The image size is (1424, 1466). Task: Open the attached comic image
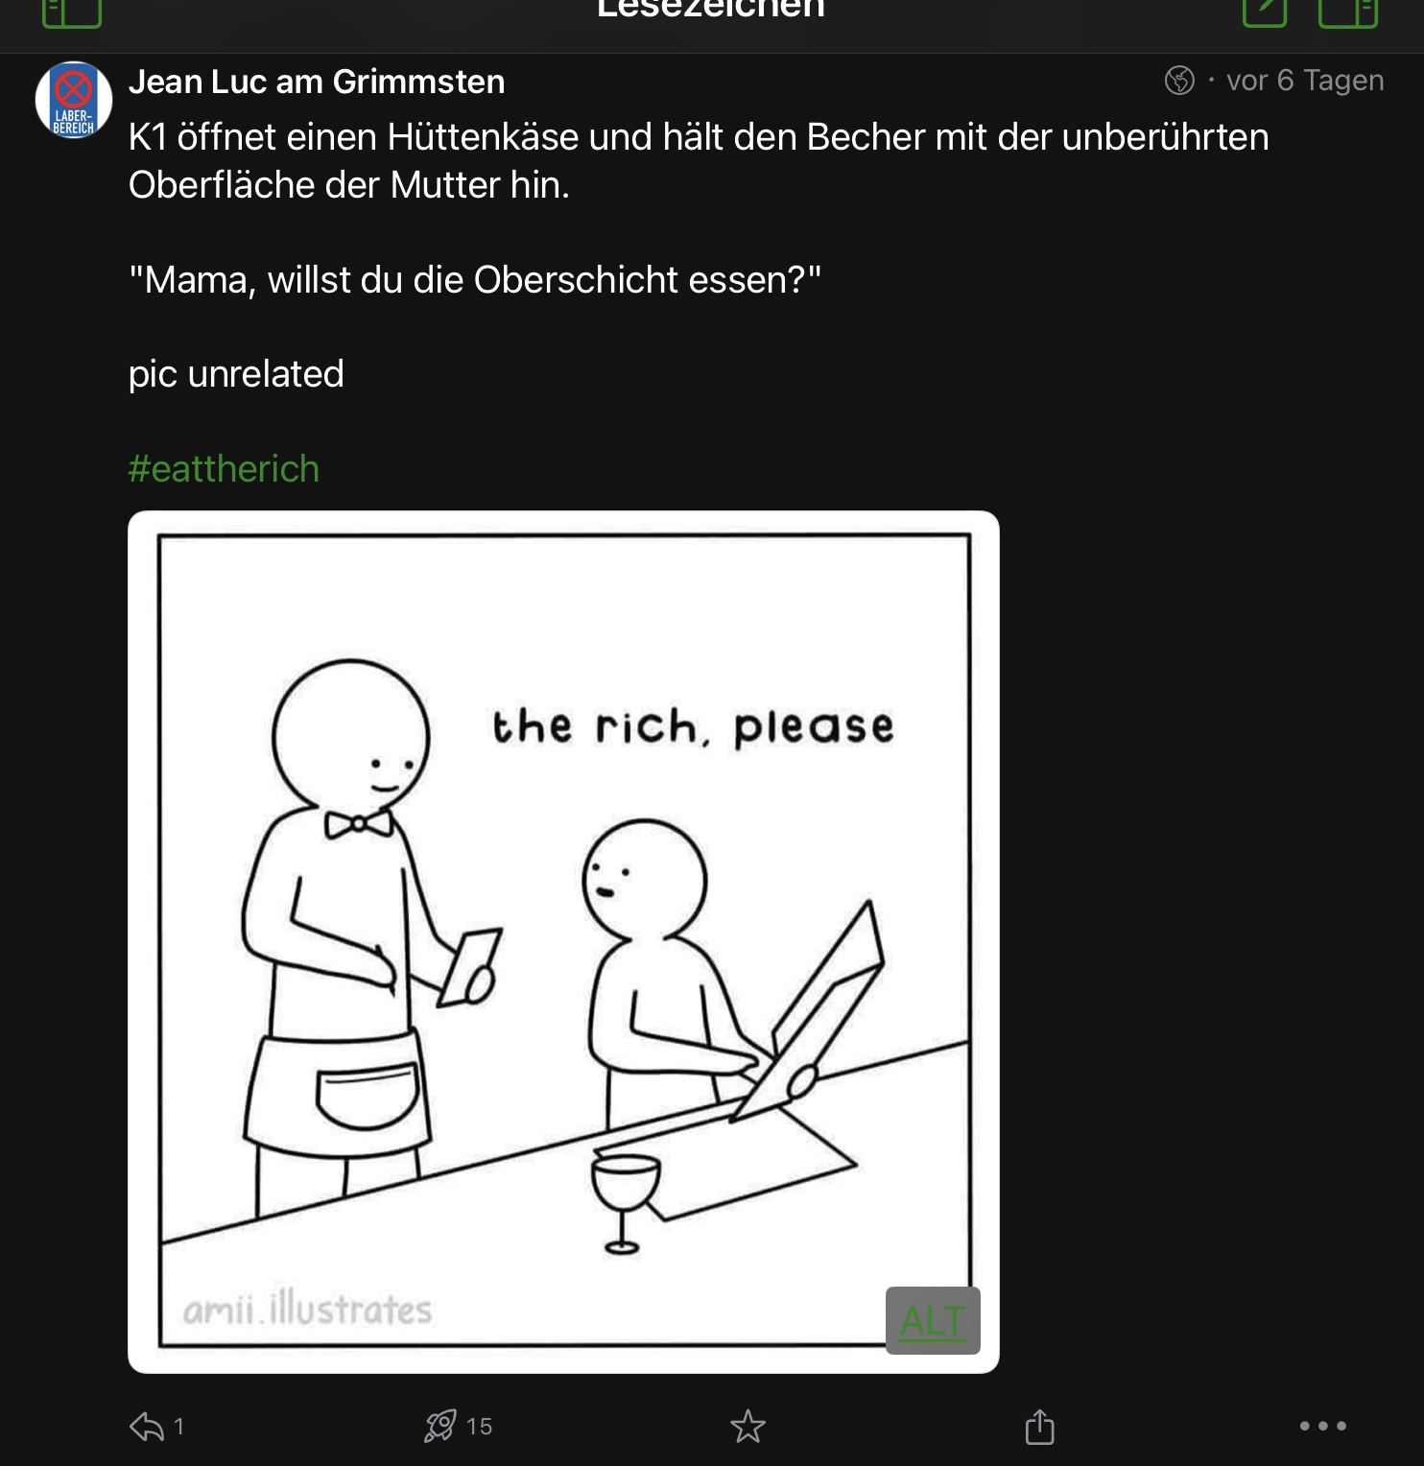[x=563, y=940]
